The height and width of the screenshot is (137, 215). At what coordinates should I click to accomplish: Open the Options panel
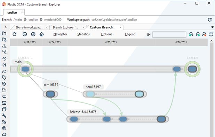click(x=107, y=34)
